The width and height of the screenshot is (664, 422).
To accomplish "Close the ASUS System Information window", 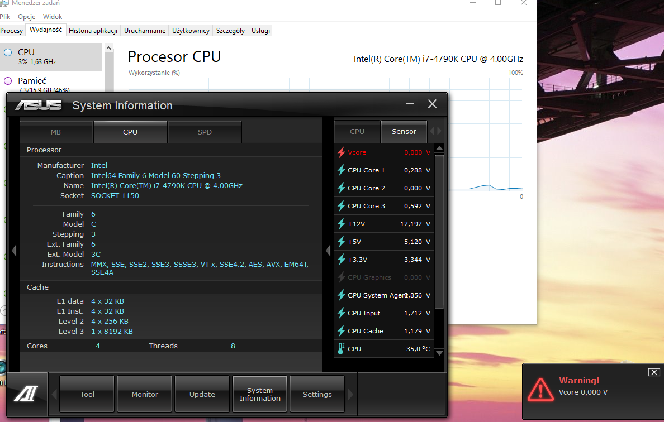I will [432, 104].
